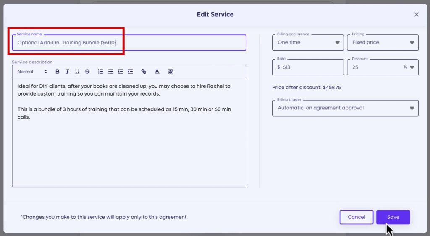Screen dimensions: 430x236
Task: Click the 'Price after discount: $459.75' text
Action: 306,88
